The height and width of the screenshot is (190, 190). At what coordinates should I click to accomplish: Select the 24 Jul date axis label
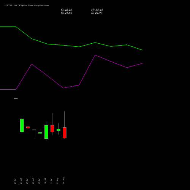tap(21, 181)
